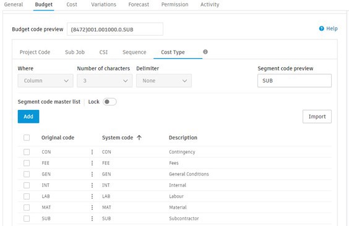The width and height of the screenshot is (349, 226).
Task: Open the three-dot menu for LAB row
Action: pos(92,196)
